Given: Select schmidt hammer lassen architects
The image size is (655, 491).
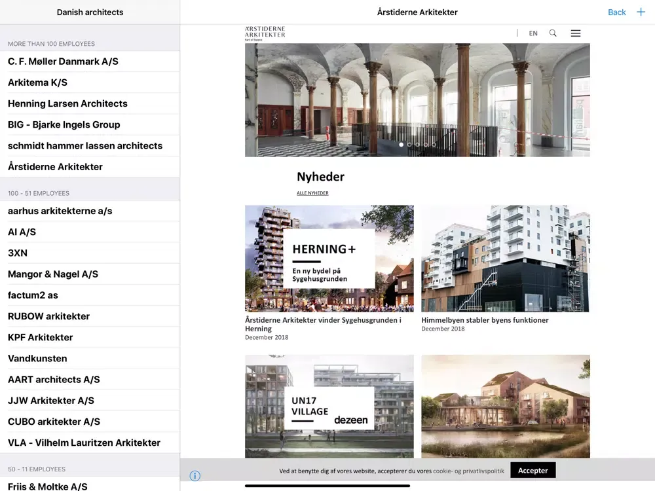Looking at the screenshot, I should (x=90, y=146).
